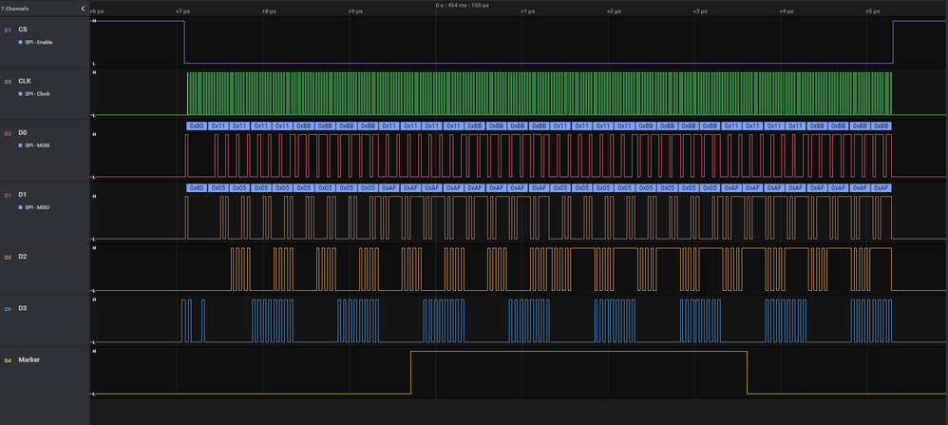
Task: Select the CS channel name
Action: [x=23, y=29]
